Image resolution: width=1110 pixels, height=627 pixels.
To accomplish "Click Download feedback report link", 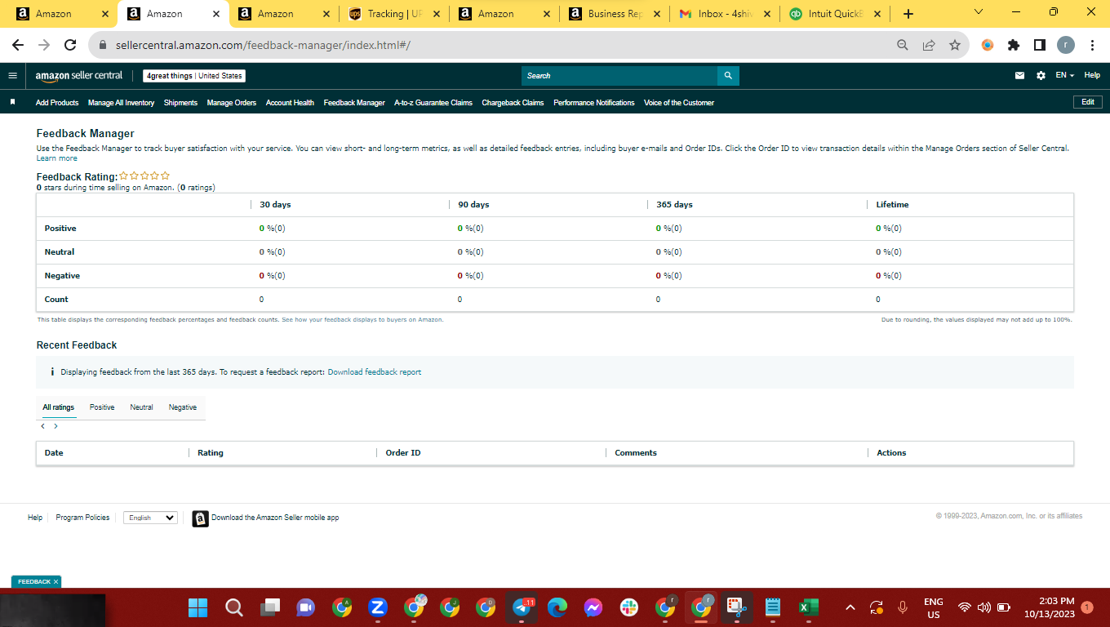I will pyautogui.click(x=375, y=372).
